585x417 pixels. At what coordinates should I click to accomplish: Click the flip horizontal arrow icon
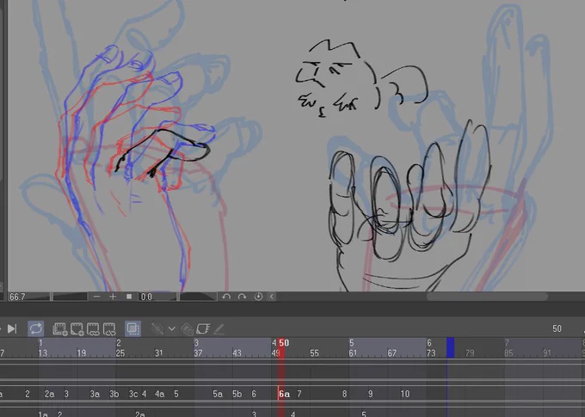(x=272, y=297)
